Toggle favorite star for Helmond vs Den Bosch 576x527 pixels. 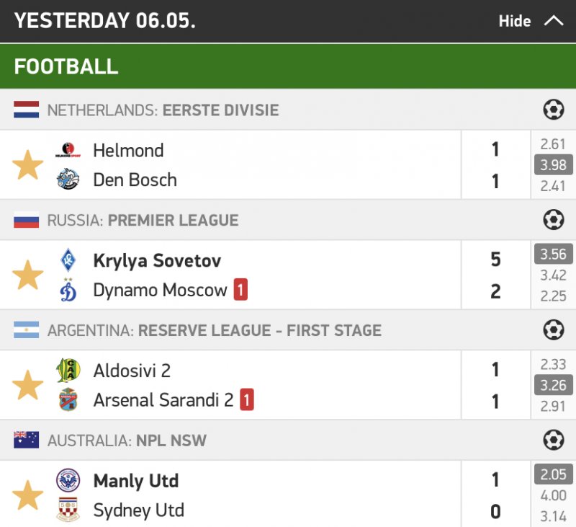(x=28, y=165)
